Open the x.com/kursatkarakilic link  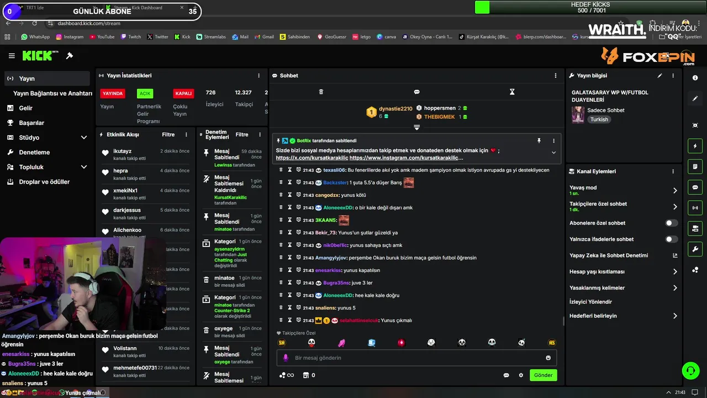click(x=312, y=158)
